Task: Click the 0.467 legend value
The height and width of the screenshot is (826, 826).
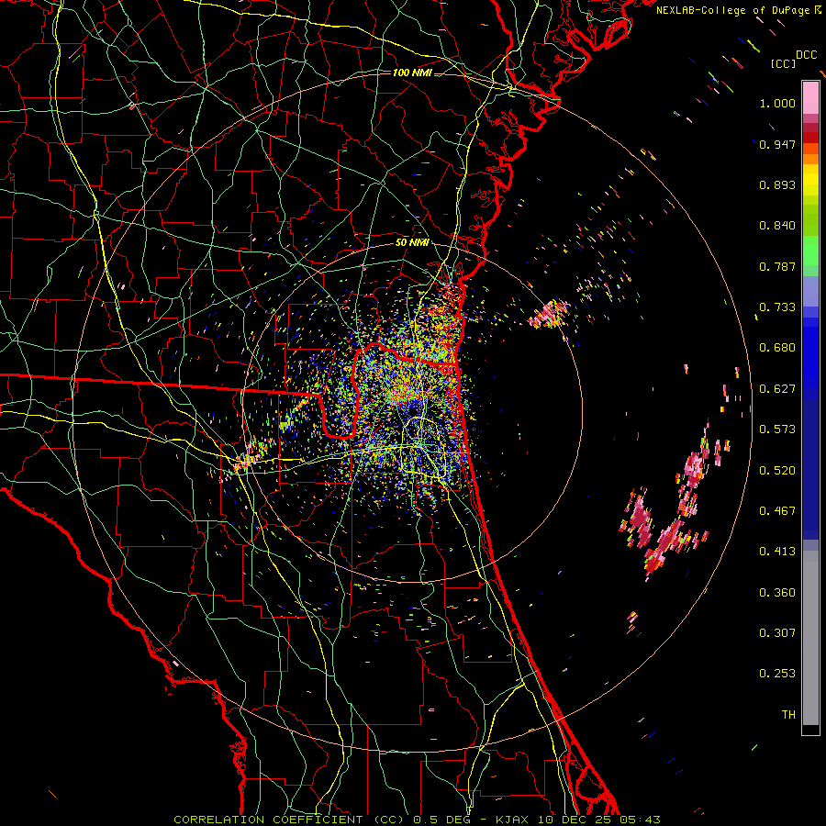Action: point(777,511)
